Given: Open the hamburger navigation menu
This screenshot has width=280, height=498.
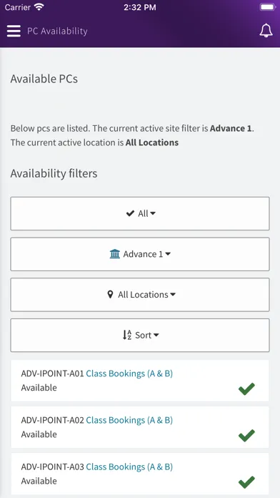Looking at the screenshot, I should point(14,31).
